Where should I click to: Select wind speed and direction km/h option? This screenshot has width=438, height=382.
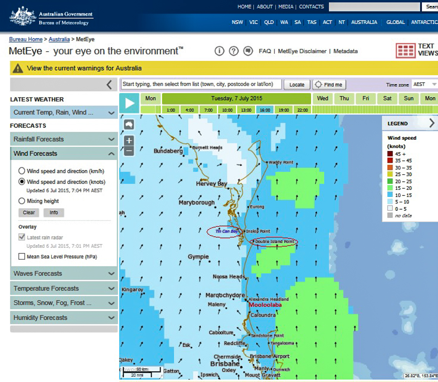[x=22, y=171]
